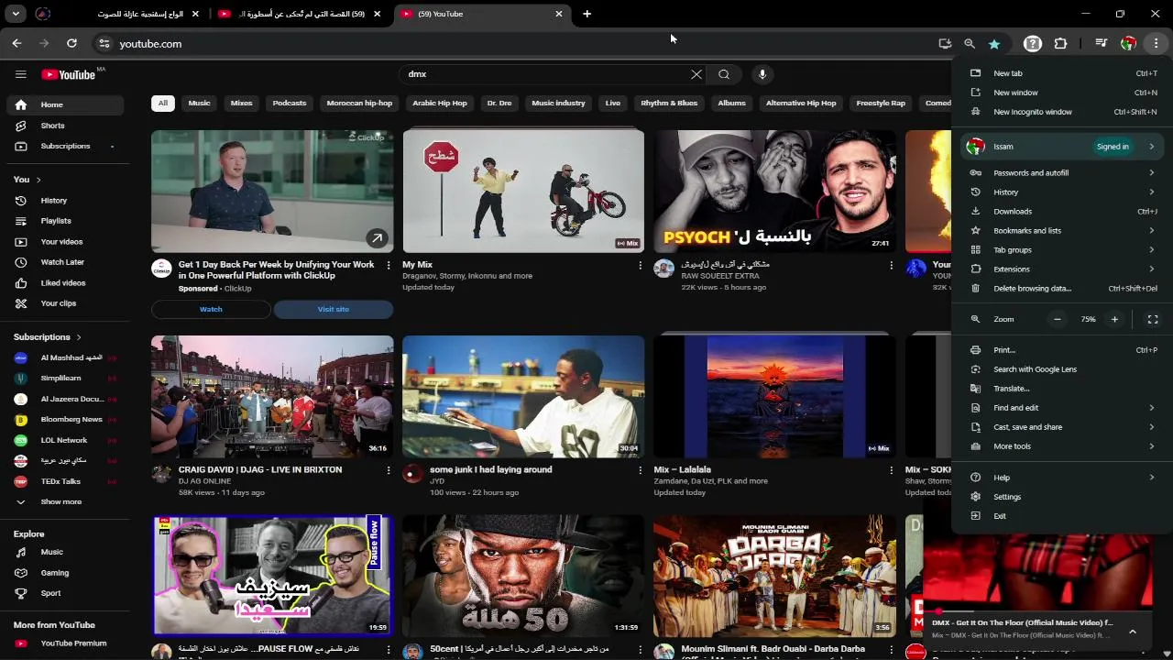Open Liked videos list
Viewport: 1173px width, 660px height.
[64, 283]
